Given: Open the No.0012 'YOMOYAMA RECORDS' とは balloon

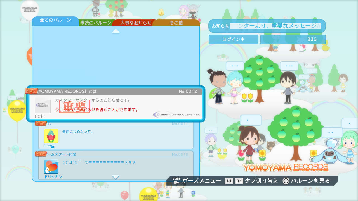Looking at the screenshot, I should click(116, 104).
